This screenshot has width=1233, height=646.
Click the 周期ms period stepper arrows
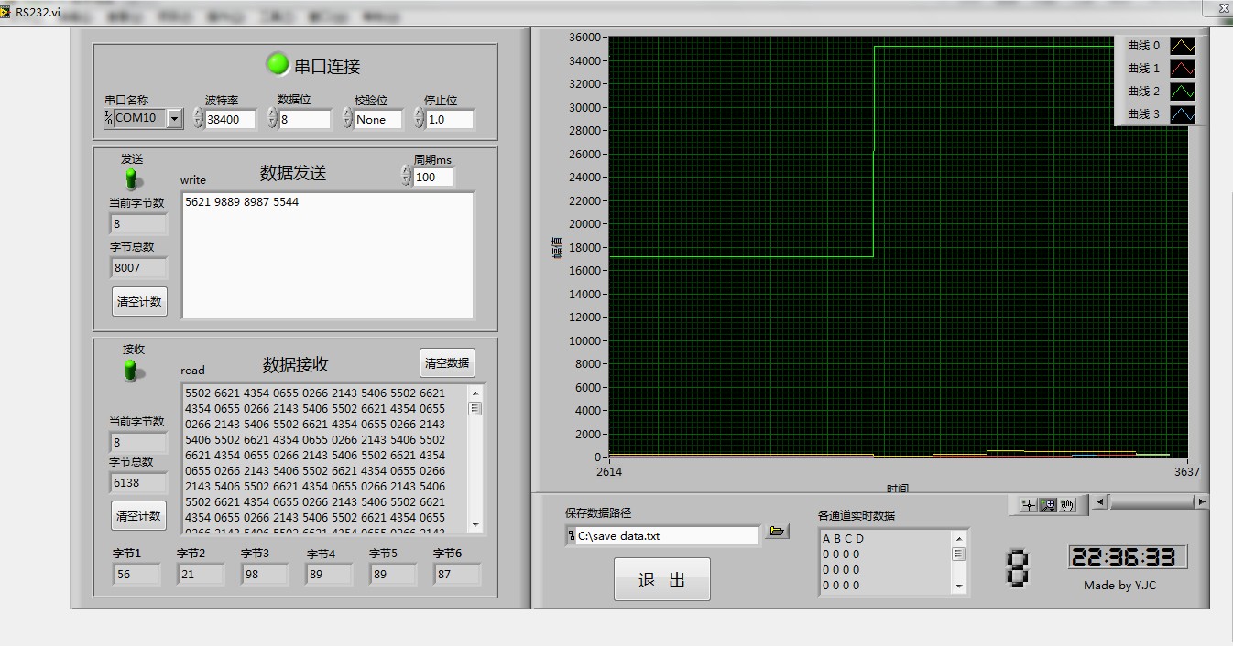[407, 176]
